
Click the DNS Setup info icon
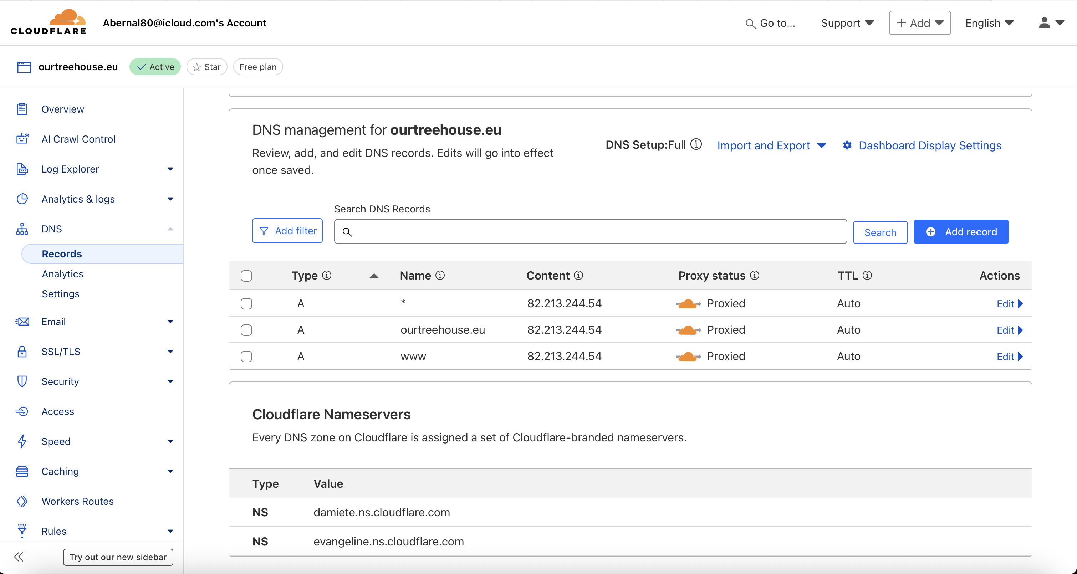(x=696, y=145)
